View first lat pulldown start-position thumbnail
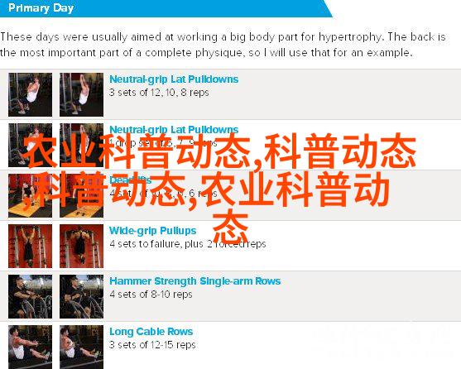The image size is (461, 369). [x=31, y=94]
